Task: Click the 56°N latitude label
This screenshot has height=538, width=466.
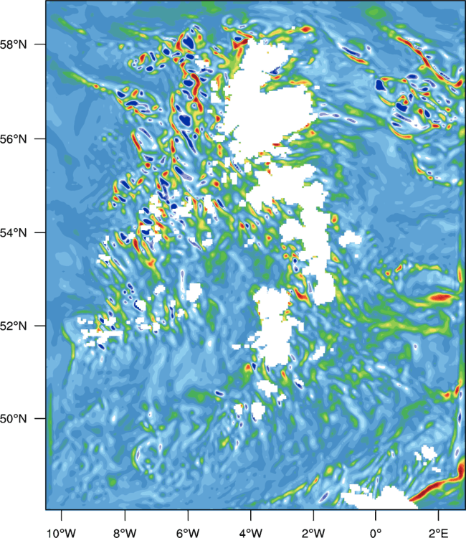Action: (x=13, y=139)
